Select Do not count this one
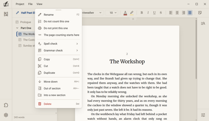 click(58, 21)
